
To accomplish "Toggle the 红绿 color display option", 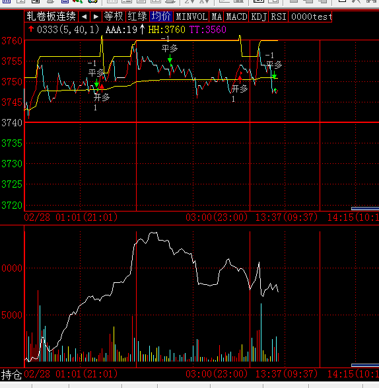I will tap(137, 17).
